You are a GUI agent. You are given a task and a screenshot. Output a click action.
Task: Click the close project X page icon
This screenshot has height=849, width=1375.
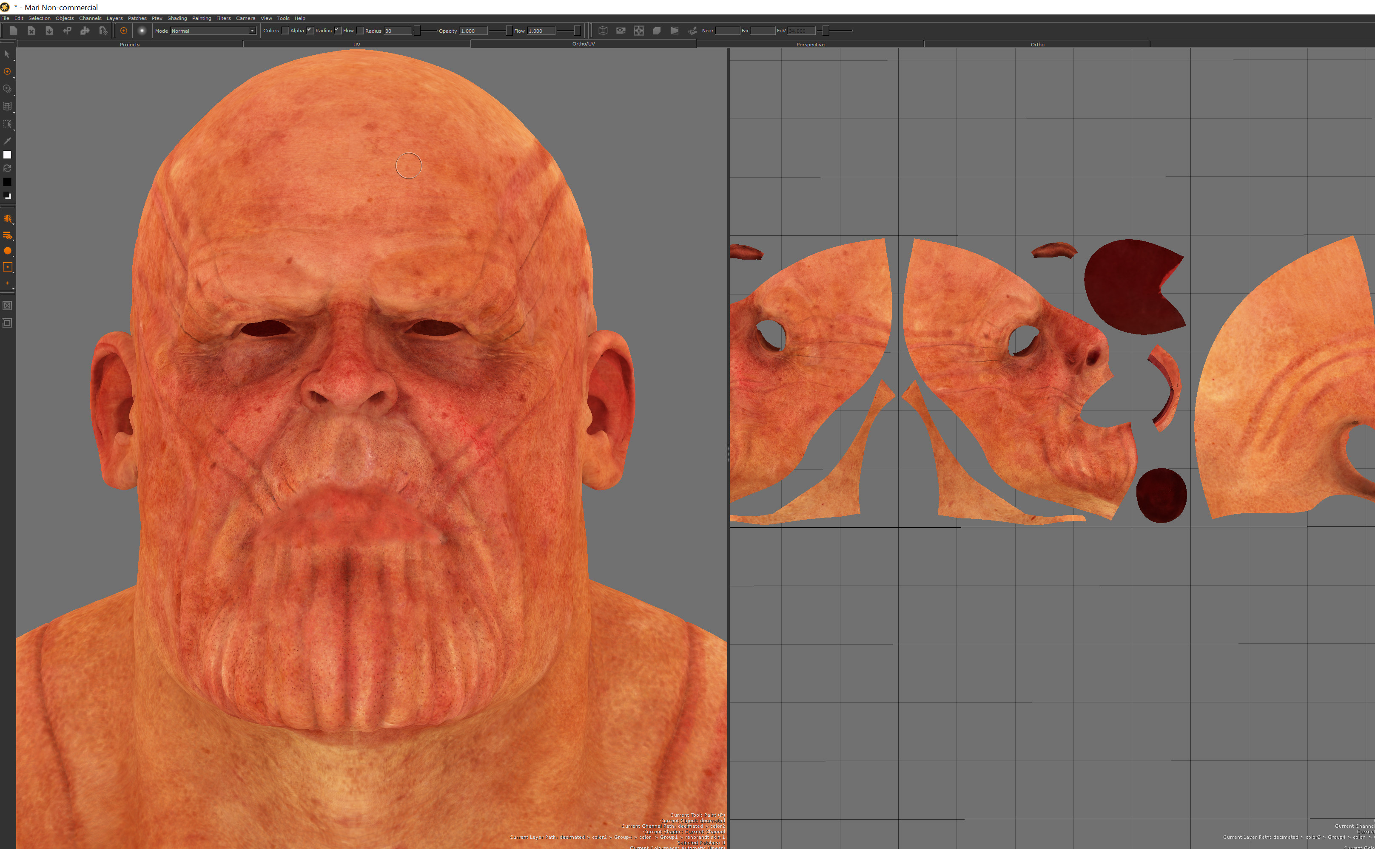click(x=31, y=31)
